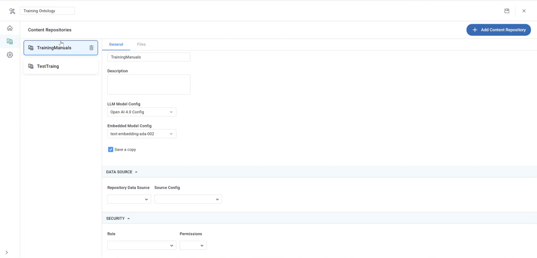Viewport: 537px width, 258px height.
Task: Delete the TrainingManuals repository via trash icon
Action: click(x=91, y=48)
